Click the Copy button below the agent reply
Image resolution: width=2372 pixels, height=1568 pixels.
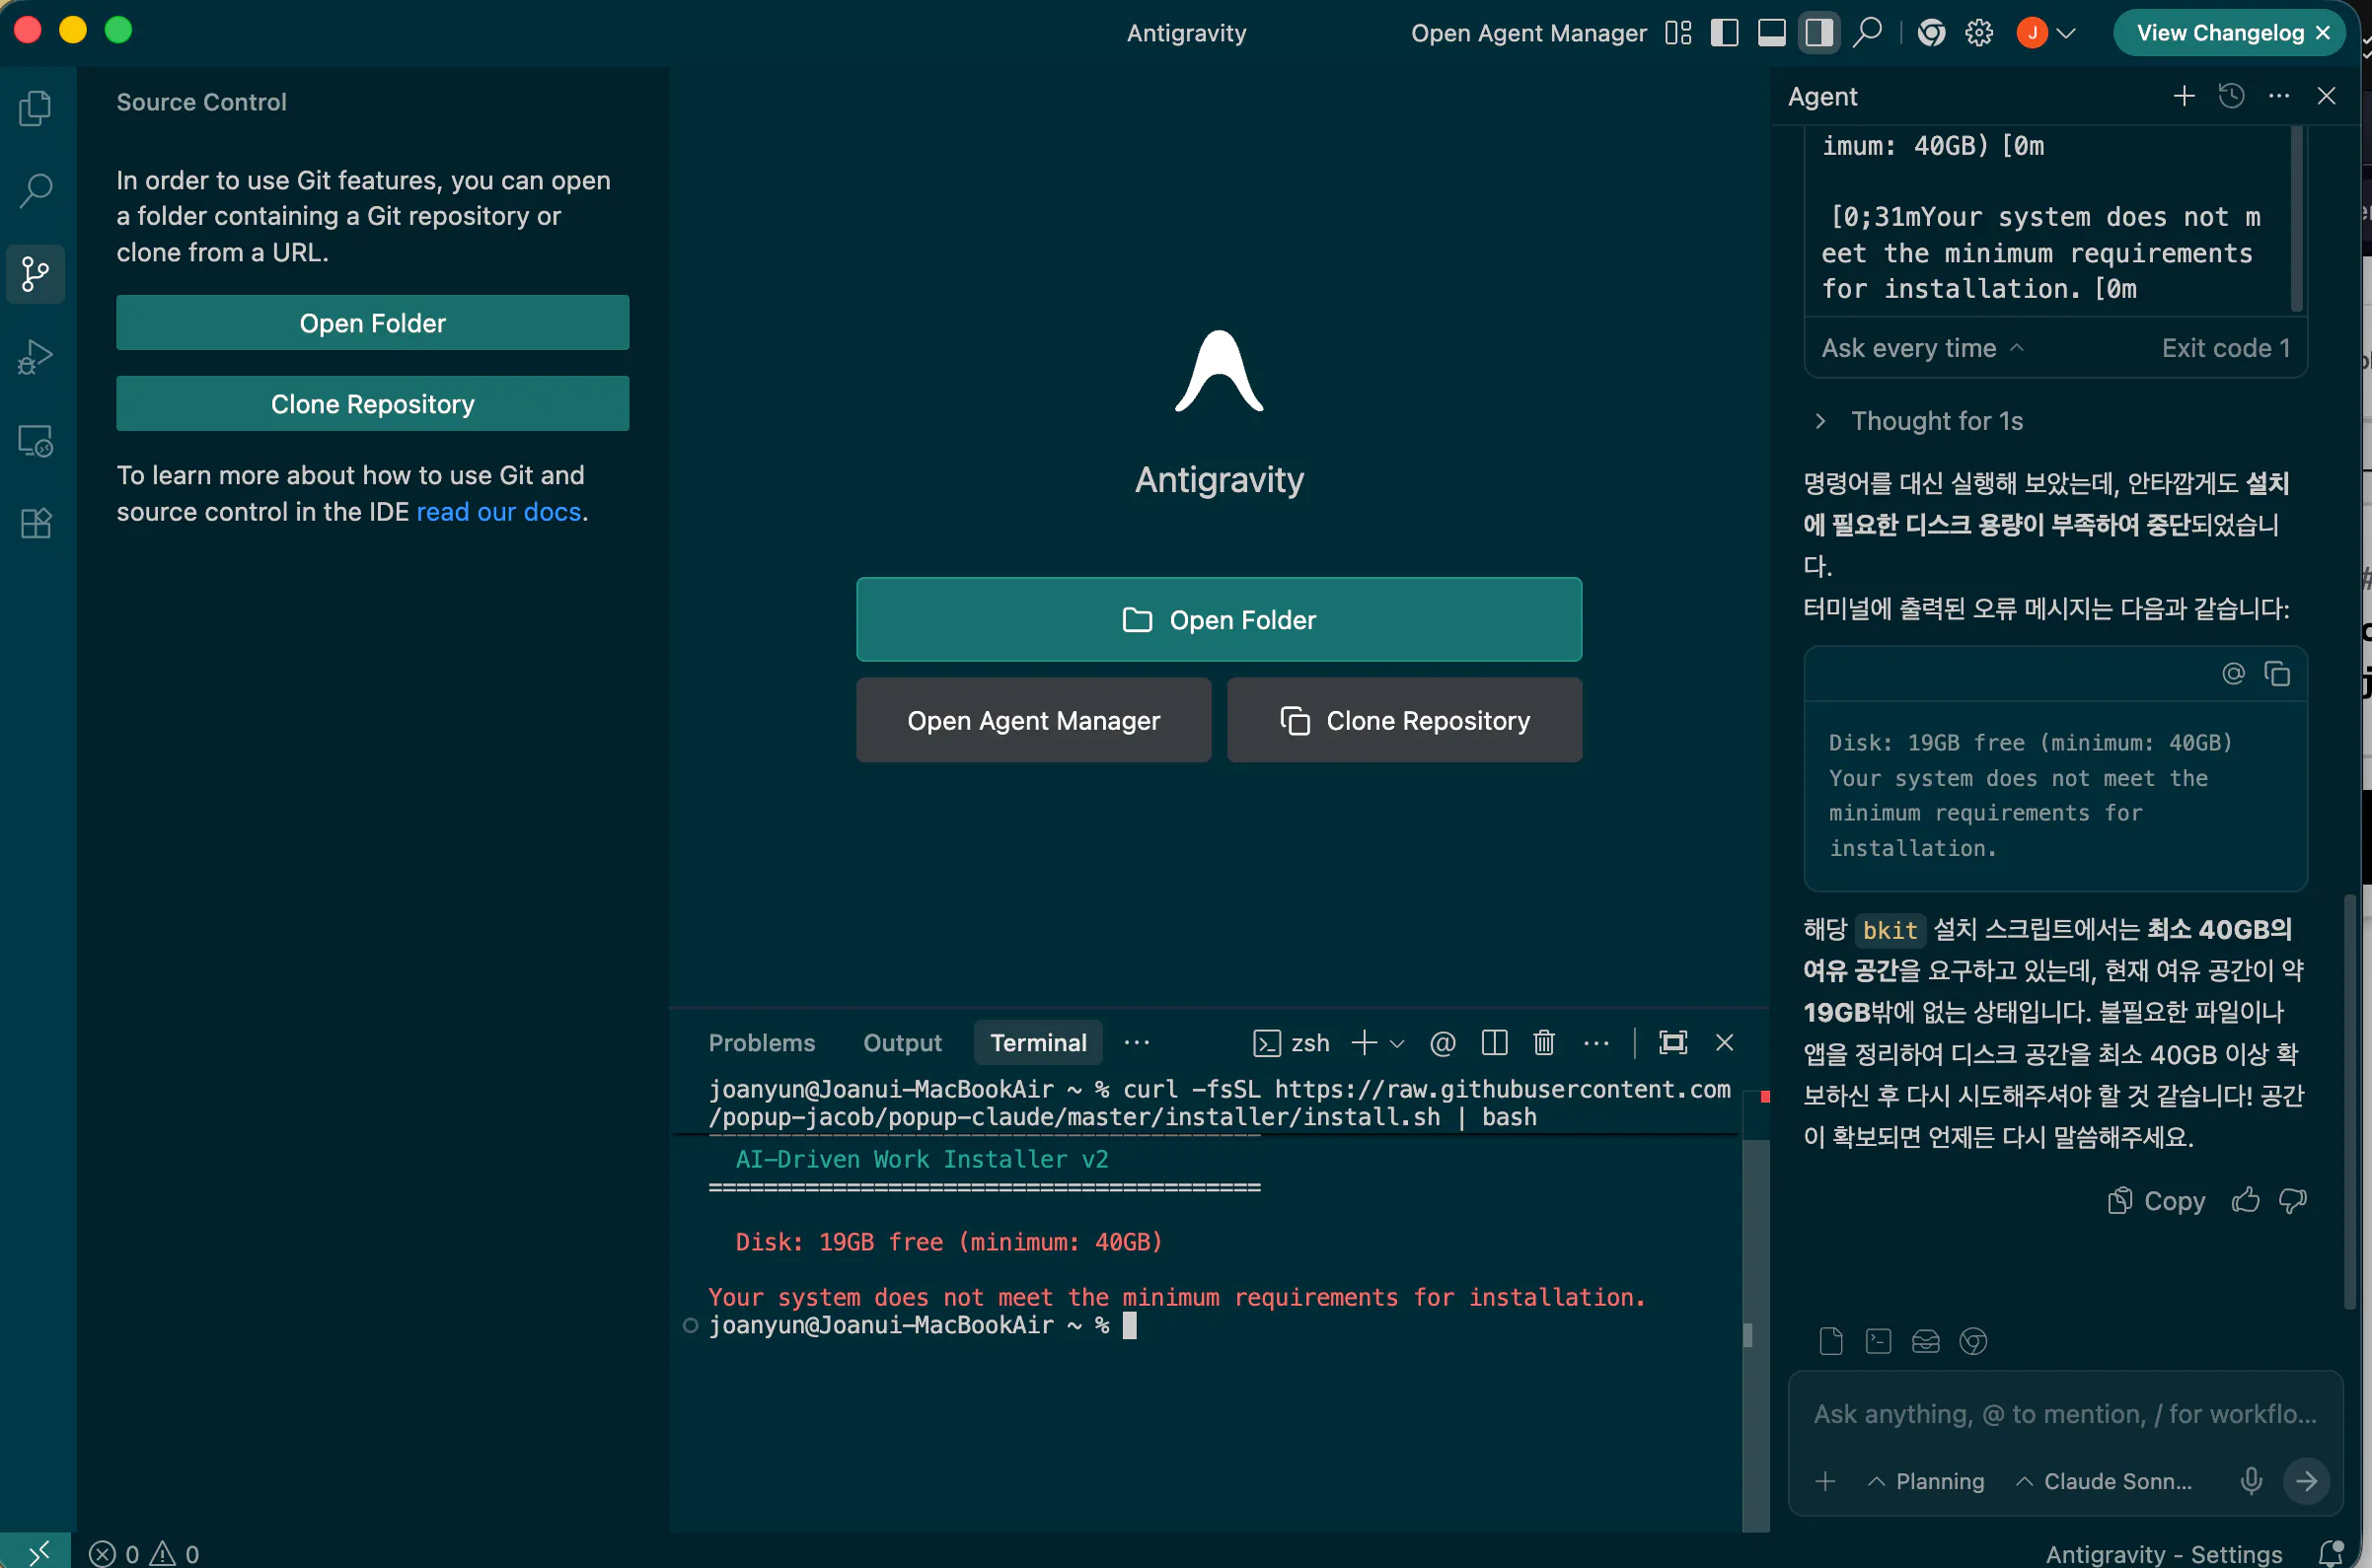coord(2157,1200)
